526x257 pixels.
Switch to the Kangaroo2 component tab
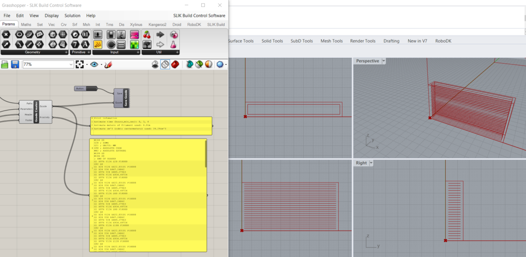[157, 25]
